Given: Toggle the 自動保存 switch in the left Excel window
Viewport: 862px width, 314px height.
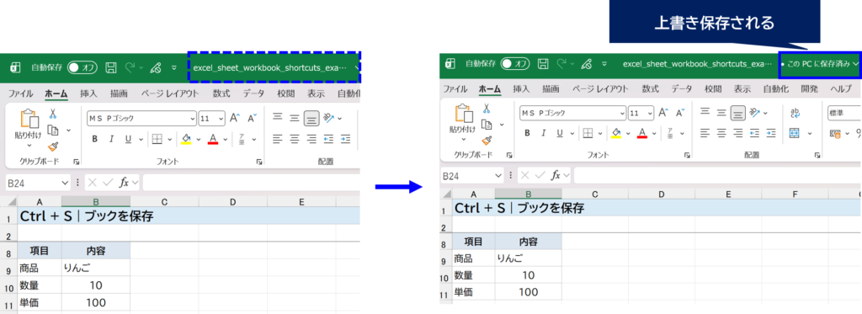Looking at the screenshot, I should pyautogui.click(x=82, y=67).
